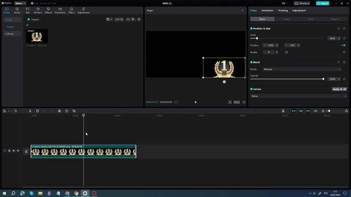
Task: Toggle the Rotate keyframe diamond
Action: (344, 53)
